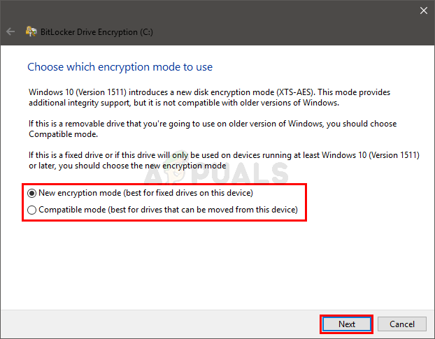Image resolution: width=435 pixels, height=339 pixels.
Task: Click the paragraph about removable drives
Action: point(210,129)
